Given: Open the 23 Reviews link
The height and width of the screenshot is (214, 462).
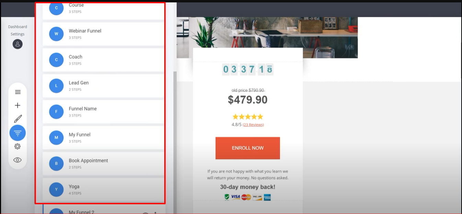Looking at the screenshot, I should tap(253, 125).
